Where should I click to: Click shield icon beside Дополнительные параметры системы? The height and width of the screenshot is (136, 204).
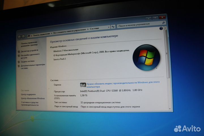click(19, 66)
